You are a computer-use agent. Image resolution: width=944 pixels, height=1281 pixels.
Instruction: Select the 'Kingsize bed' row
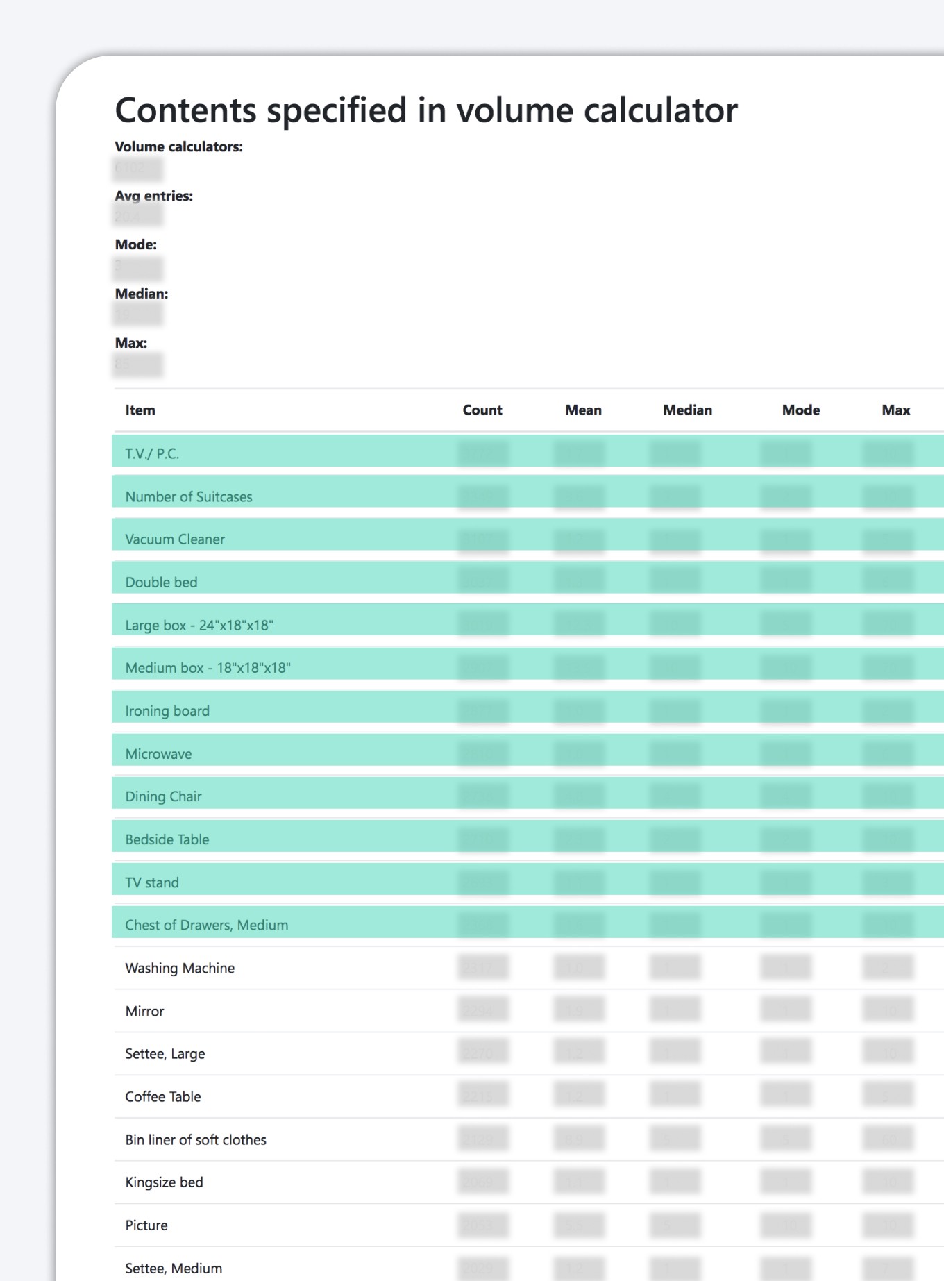[x=528, y=1182]
